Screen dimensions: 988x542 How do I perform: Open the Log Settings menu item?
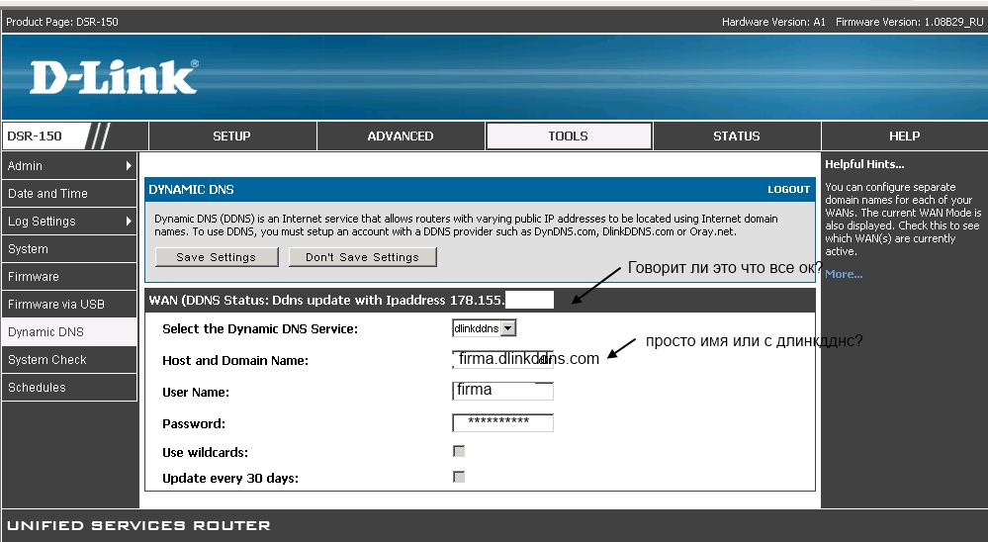(x=69, y=222)
